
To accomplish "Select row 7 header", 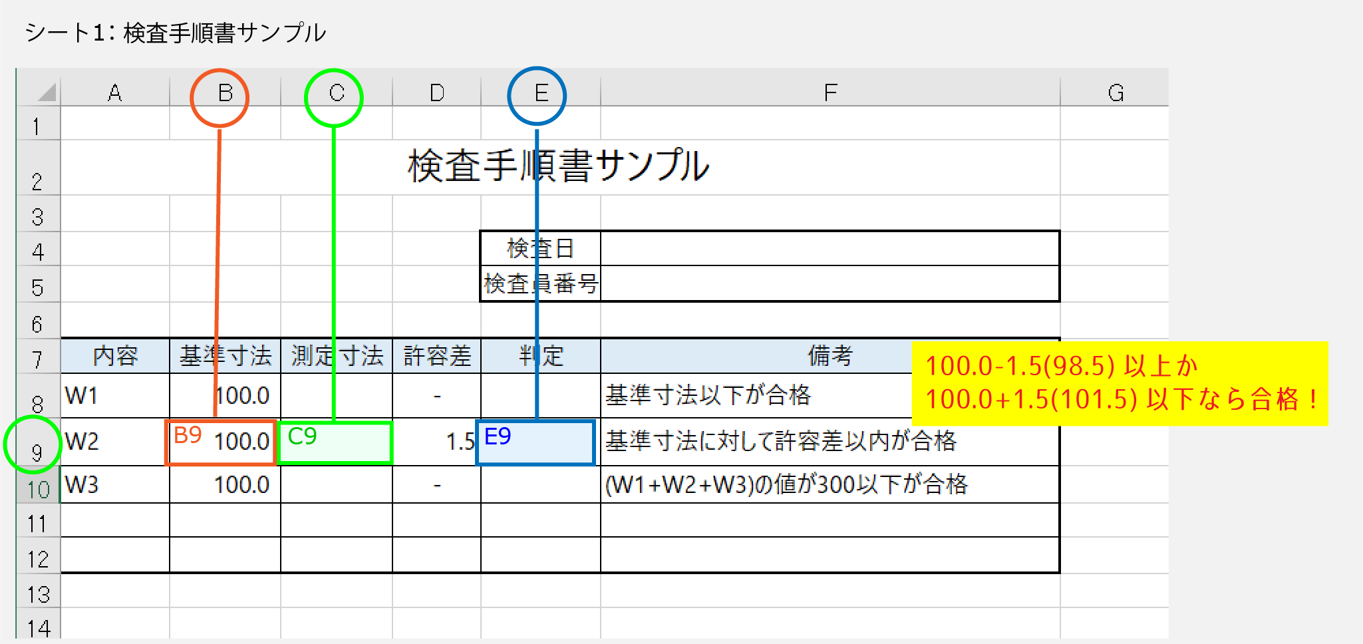I will [x=38, y=356].
